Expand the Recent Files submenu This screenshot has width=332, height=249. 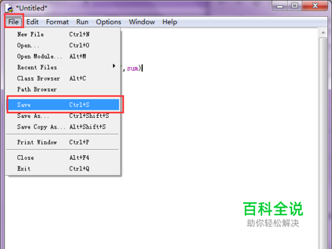point(63,67)
